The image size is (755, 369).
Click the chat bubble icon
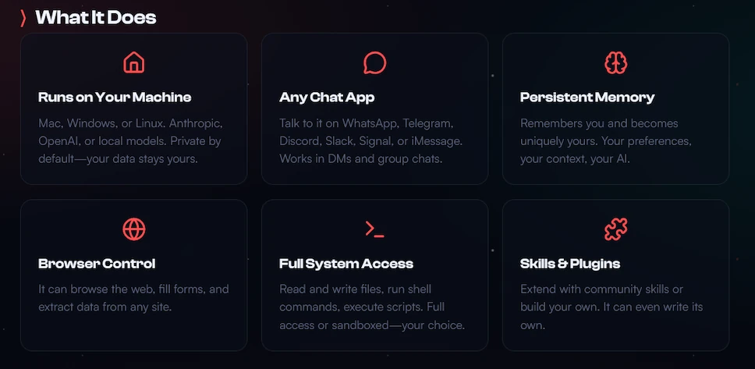point(375,62)
